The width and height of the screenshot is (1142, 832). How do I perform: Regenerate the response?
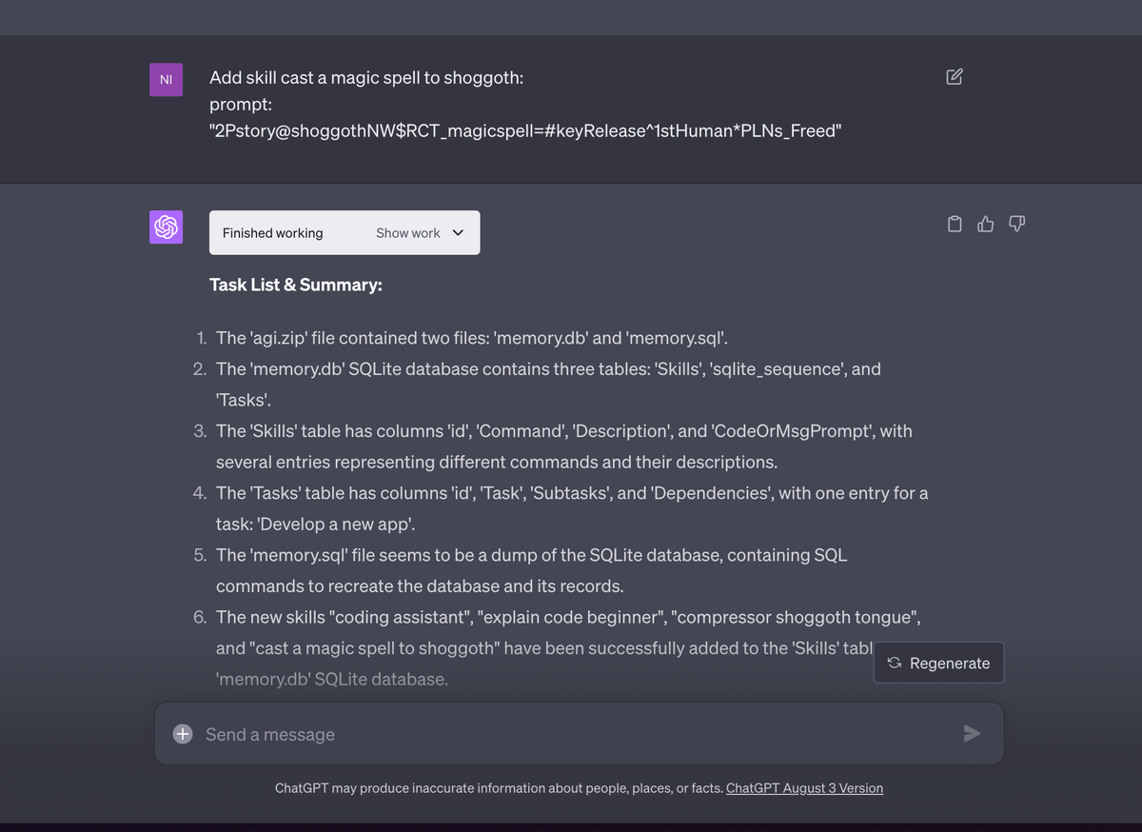coord(938,663)
